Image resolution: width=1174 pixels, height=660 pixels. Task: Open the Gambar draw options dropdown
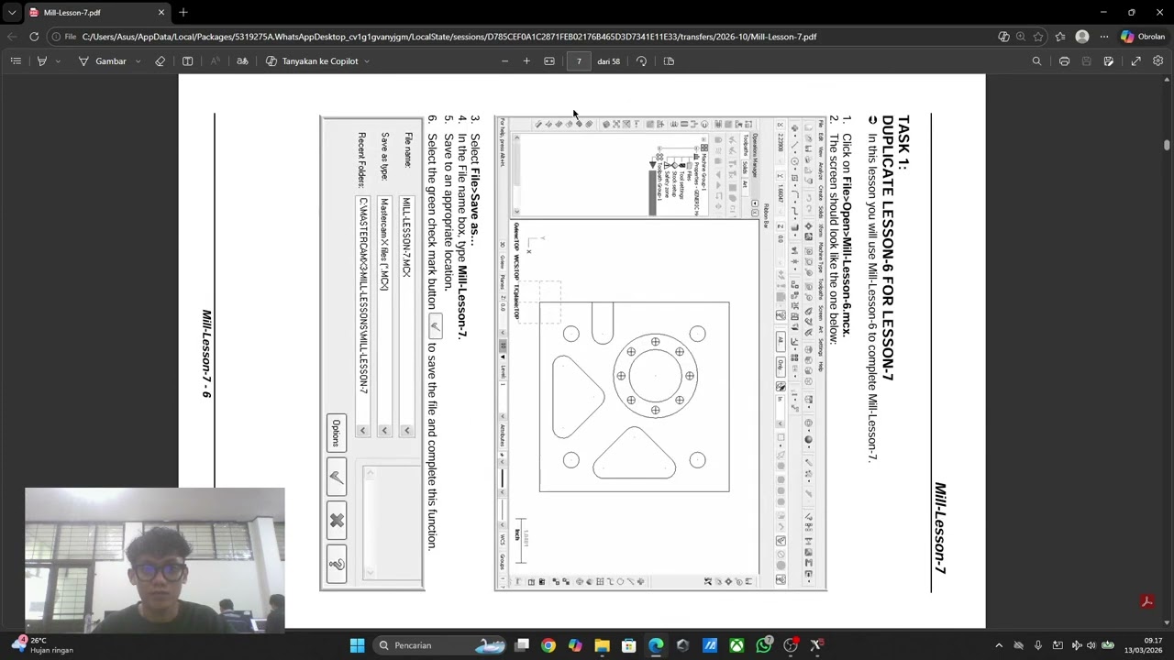coord(138,61)
